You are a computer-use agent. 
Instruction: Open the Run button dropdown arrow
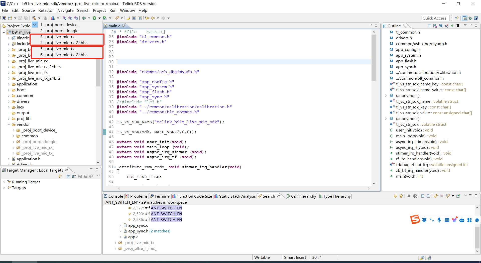point(99,18)
